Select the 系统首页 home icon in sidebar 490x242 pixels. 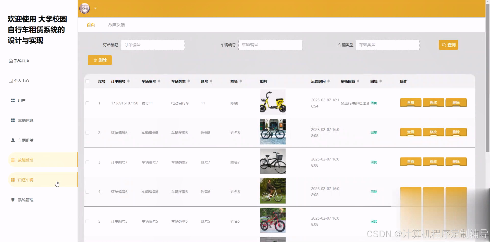10,61
